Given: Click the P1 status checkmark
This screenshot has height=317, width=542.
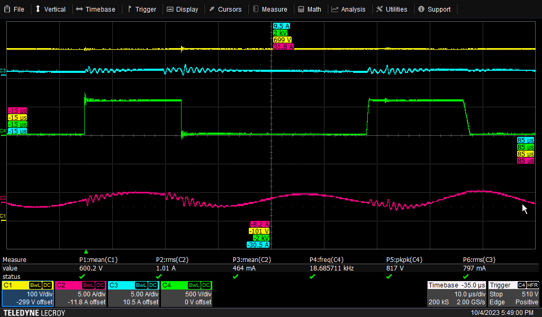Looking at the screenshot, I should pyautogui.click(x=82, y=277).
